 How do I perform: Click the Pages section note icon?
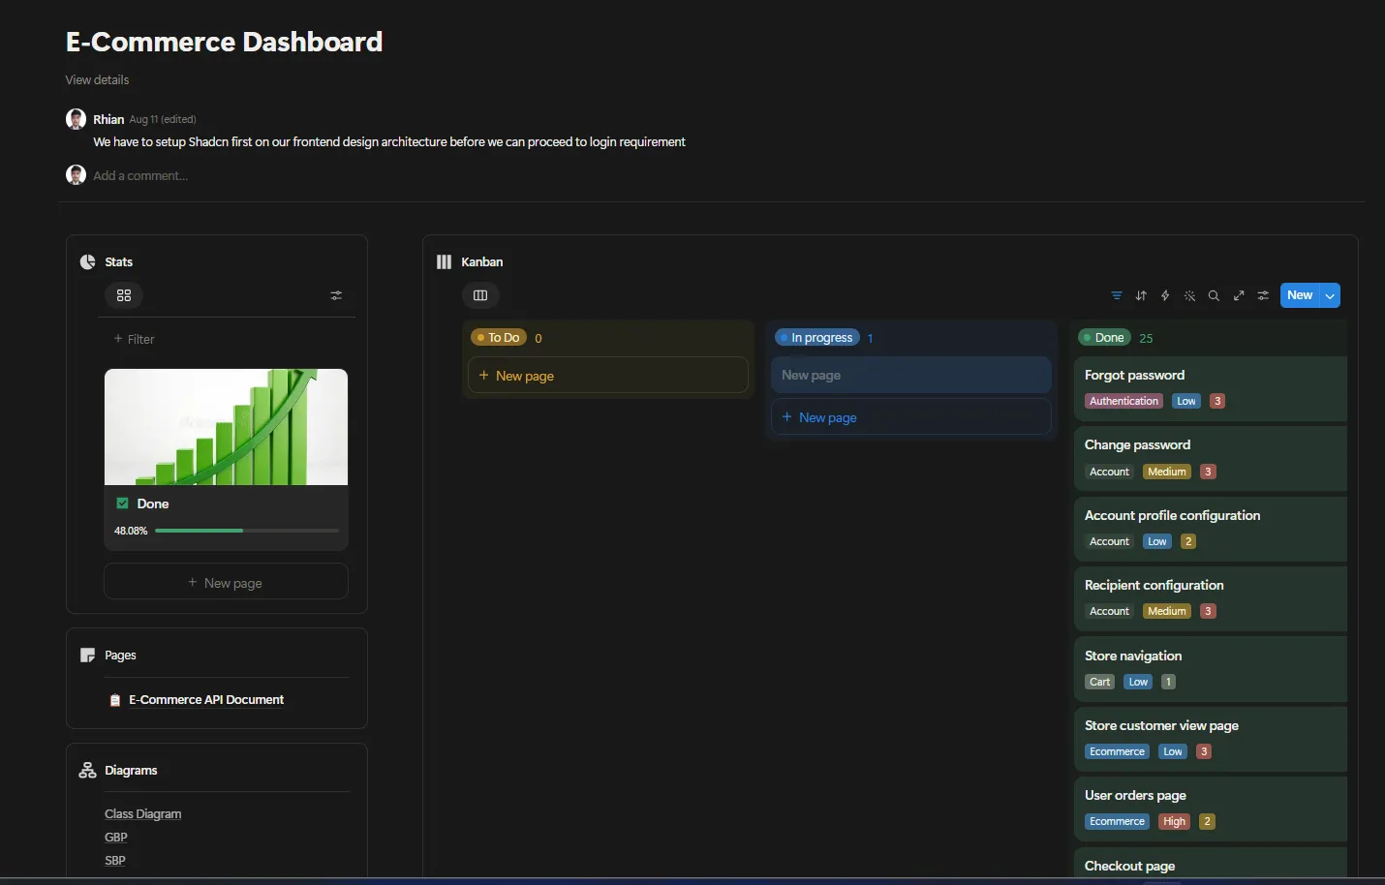click(x=87, y=656)
